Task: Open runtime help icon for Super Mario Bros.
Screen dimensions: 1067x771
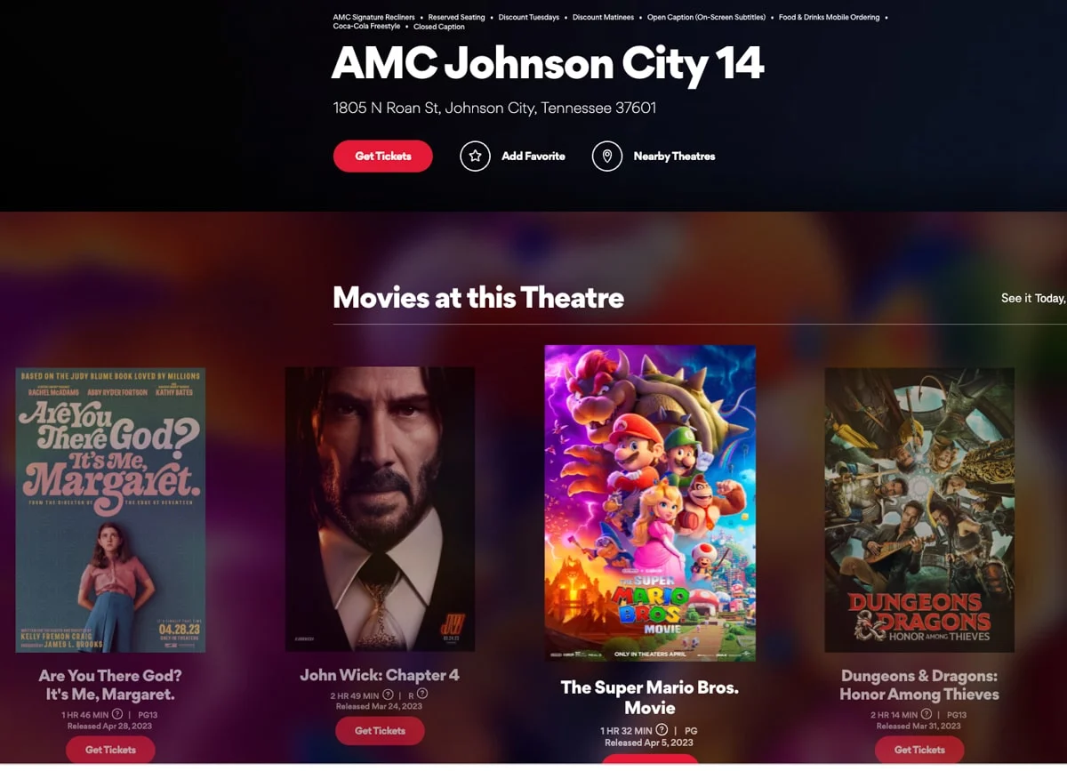Action: click(x=662, y=730)
